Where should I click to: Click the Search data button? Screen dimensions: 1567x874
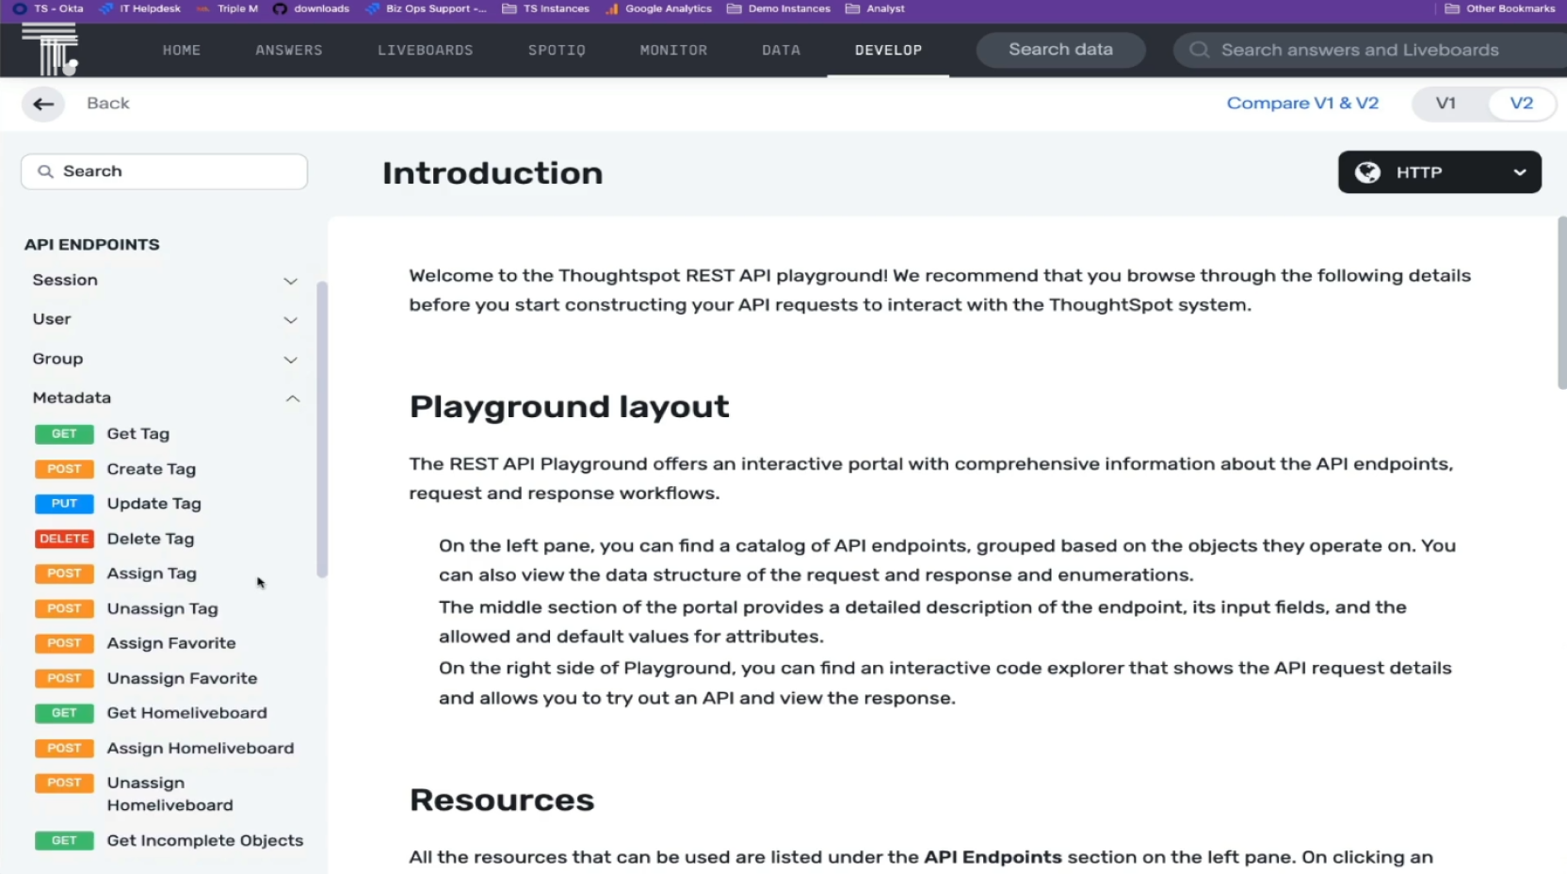(1060, 49)
